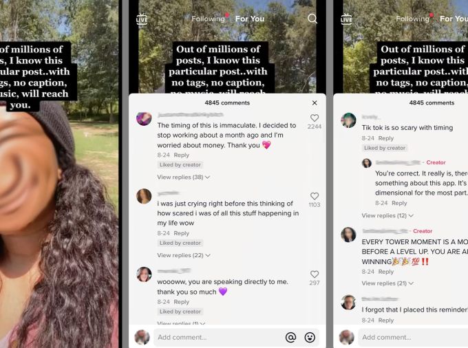Open the emoji picker smiley icon

[310, 337]
